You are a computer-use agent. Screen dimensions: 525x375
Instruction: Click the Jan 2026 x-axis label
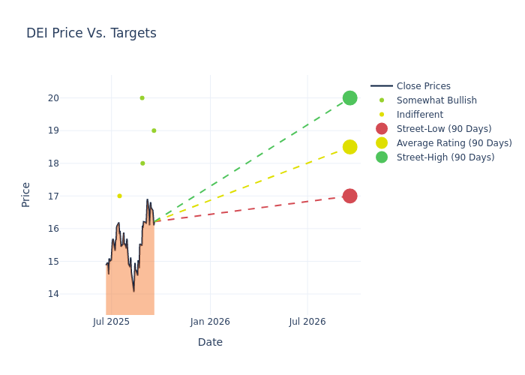[x=210, y=322]
